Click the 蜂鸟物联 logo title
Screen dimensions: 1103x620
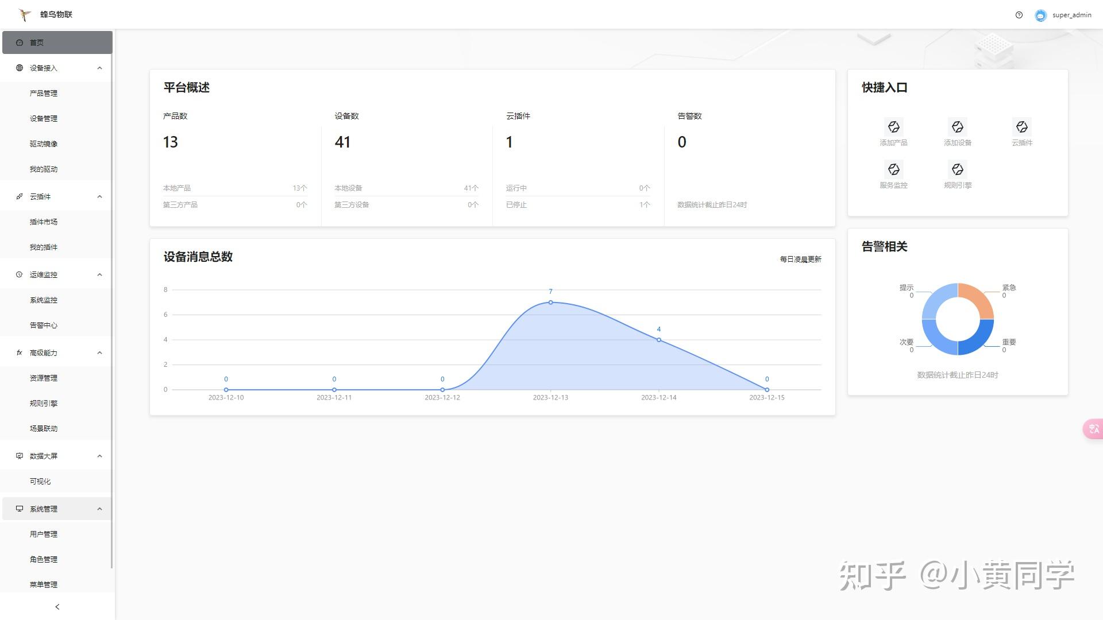(56, 14)
